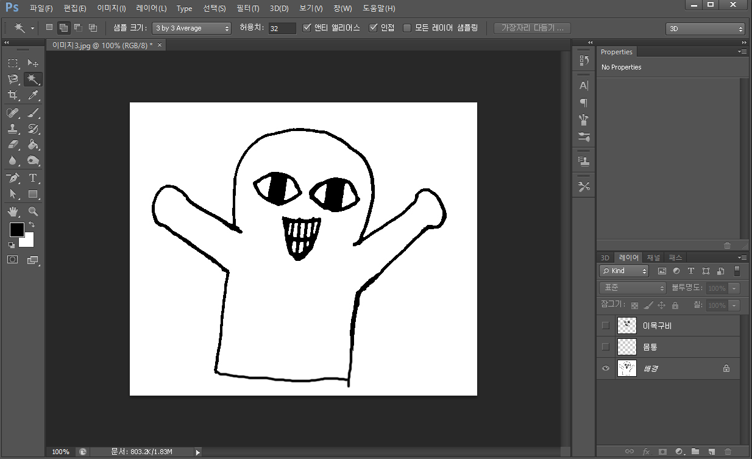The image size is (752, 459).
Task: Open the 파일(F) menu
Action: (41, 9)
